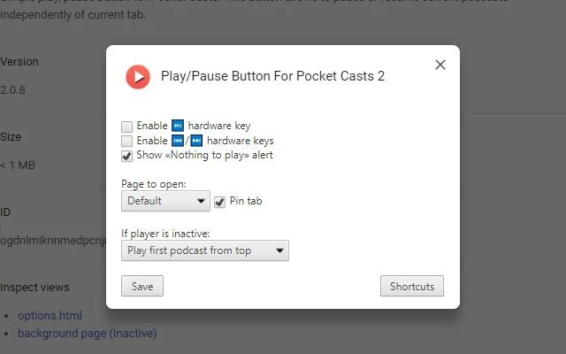Click the red Pocket Casts play logo
The width and height of the screenshot is (566, 354).
click(138, 77)
